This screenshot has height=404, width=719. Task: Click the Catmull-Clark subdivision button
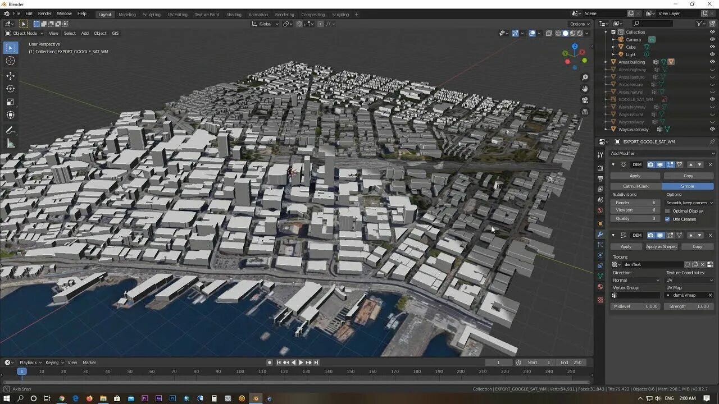[635, 186]
